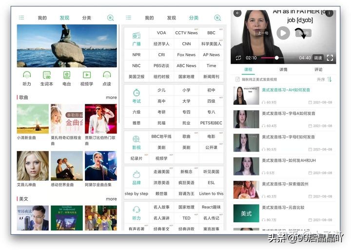Switch to 发现 tab in first panel
Viewport: 351px width, 250px height.
tap(64, 18)
